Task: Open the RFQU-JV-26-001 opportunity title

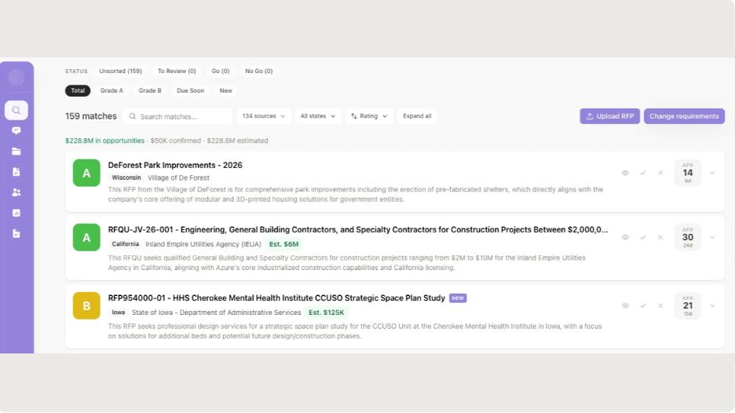Action: point(357,230)
